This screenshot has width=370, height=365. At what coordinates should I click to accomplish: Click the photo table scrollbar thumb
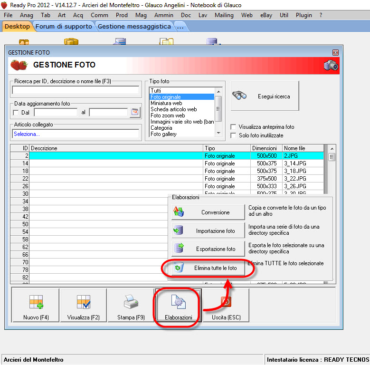coord(332,157)
